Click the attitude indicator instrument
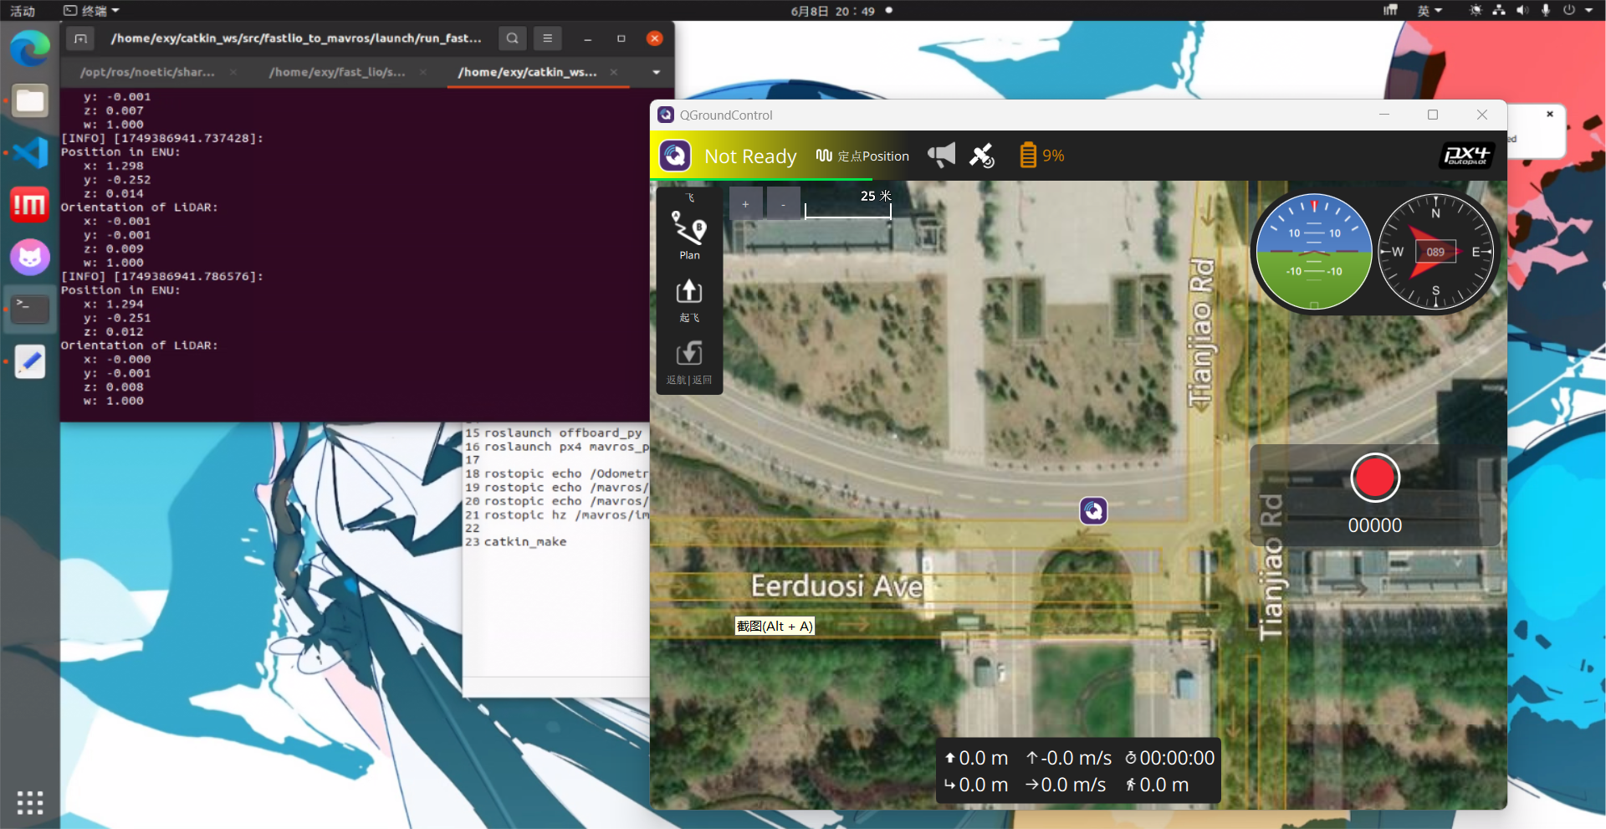This screenshot has width=1606, height=829. (x=1314, y=251)
